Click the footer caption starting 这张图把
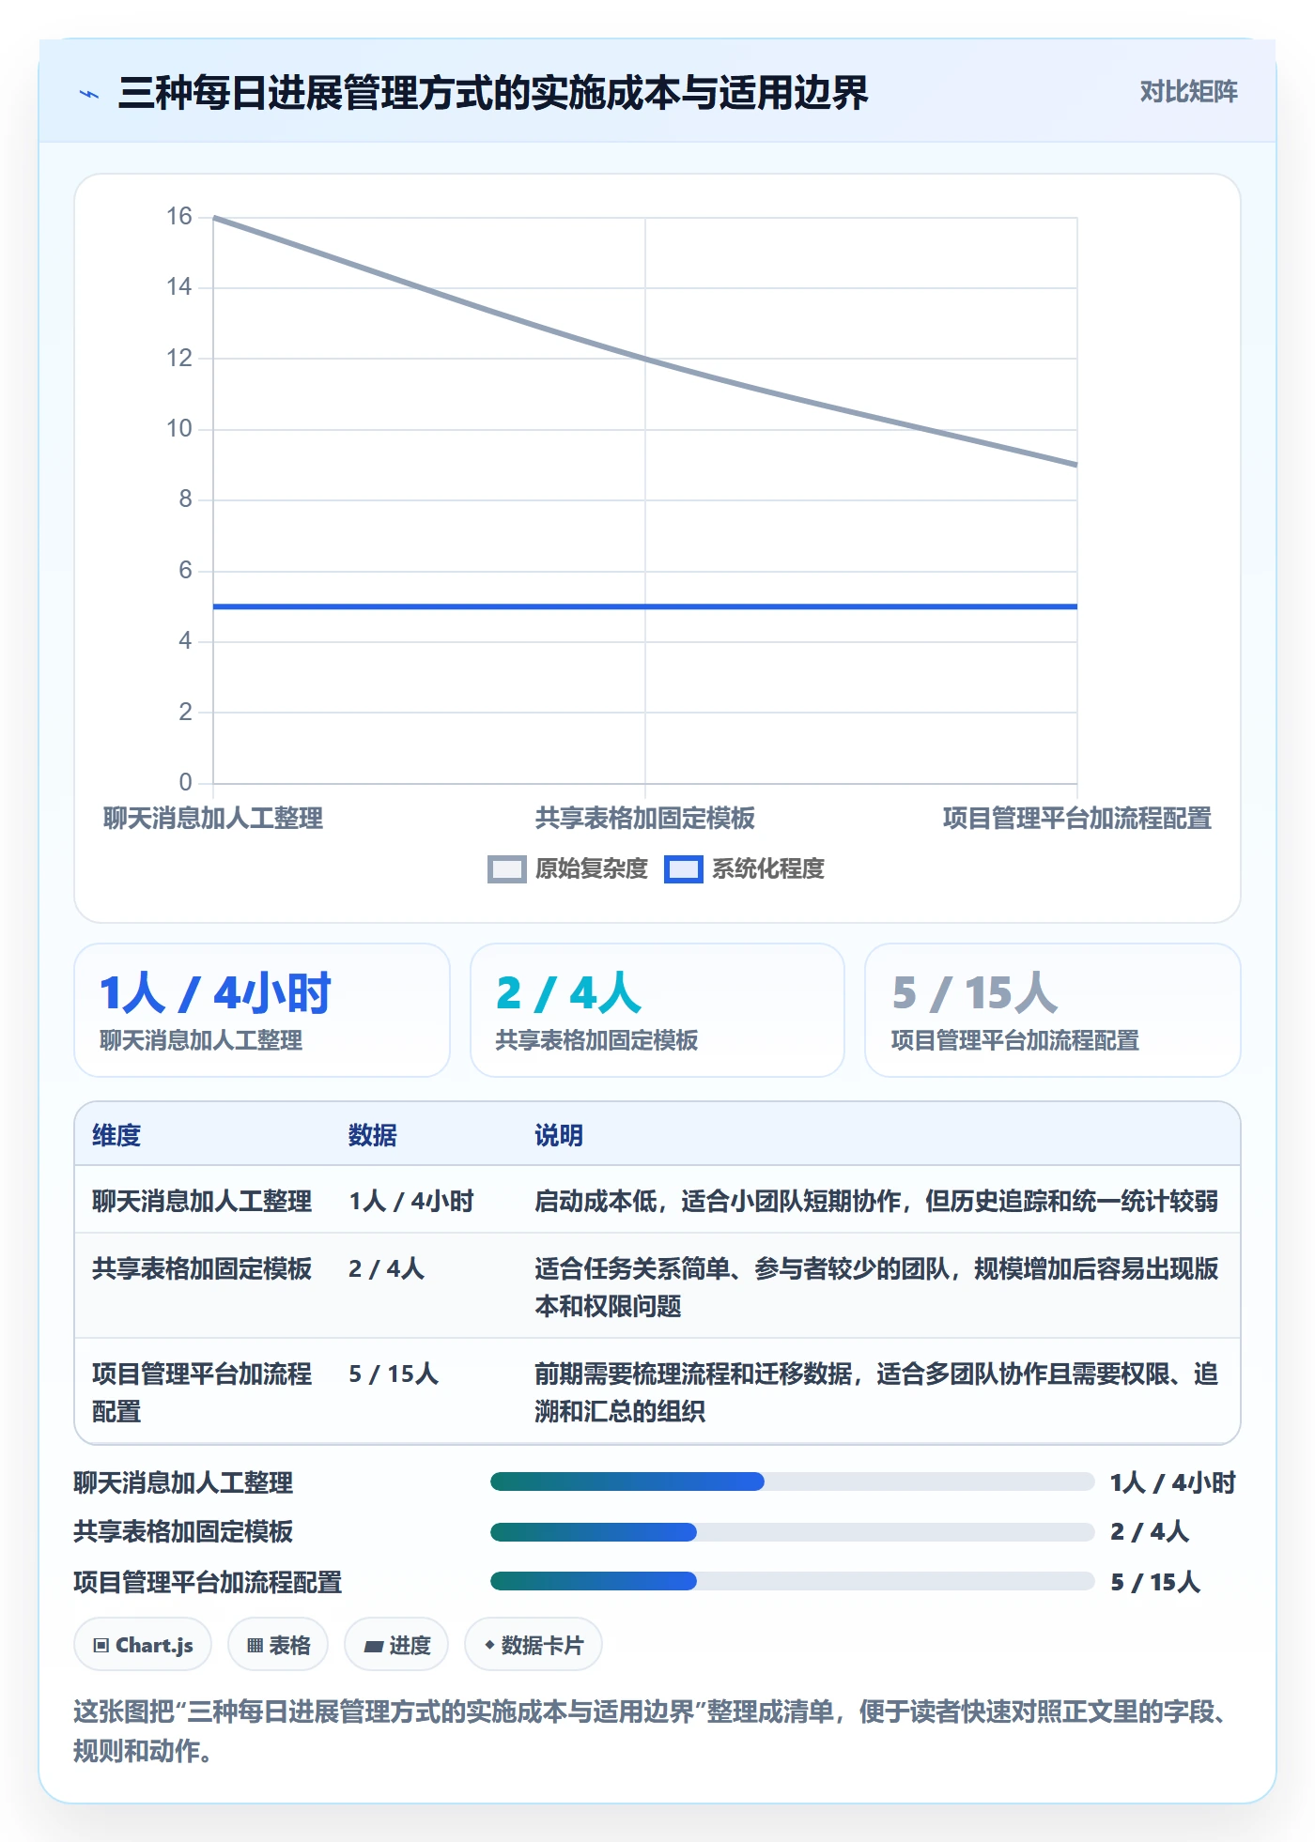Screen dimensions: 1315x1842 coord(651,1730)
